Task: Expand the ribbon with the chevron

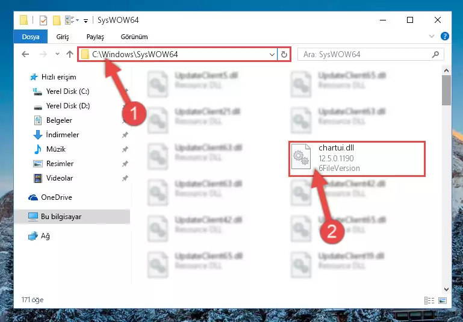Action: pos(432,36)
